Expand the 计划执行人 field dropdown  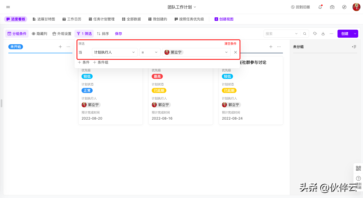(x=115, y=52)
